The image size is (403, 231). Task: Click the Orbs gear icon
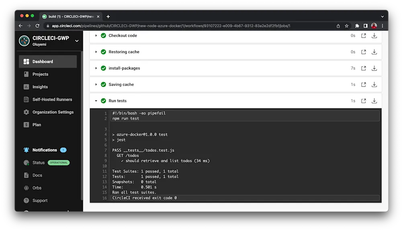26,188
